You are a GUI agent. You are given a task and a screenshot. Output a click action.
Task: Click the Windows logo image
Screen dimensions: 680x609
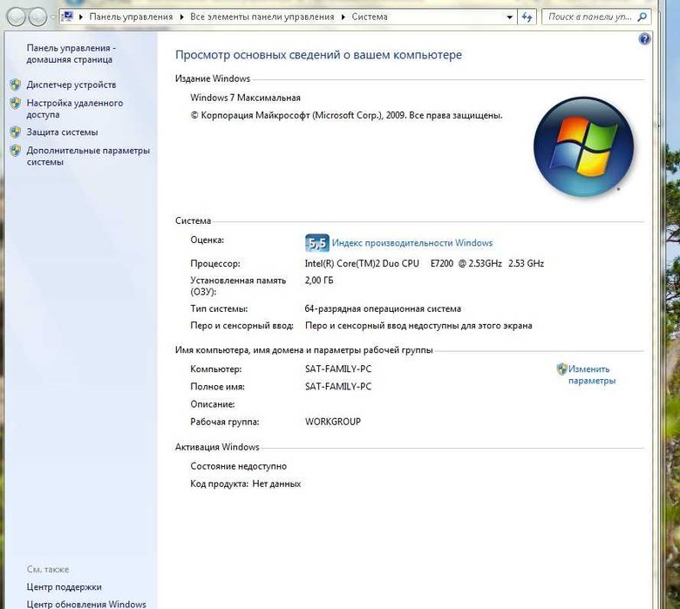point(584,146)
